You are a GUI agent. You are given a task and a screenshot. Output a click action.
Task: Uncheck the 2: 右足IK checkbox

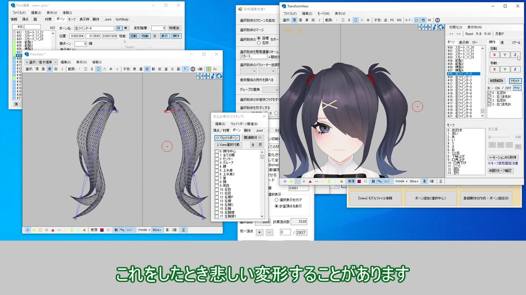point(489,101)
